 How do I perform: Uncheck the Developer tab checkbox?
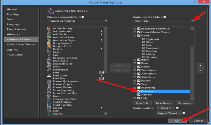tap(139, 91)
